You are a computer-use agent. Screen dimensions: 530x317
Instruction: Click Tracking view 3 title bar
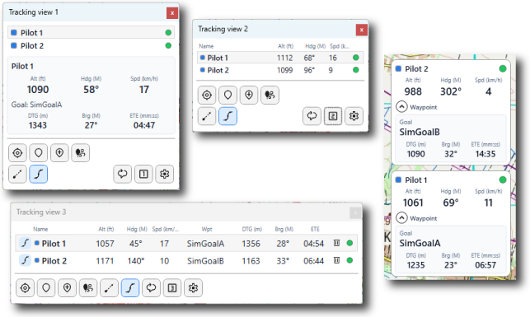pos(186,212)
